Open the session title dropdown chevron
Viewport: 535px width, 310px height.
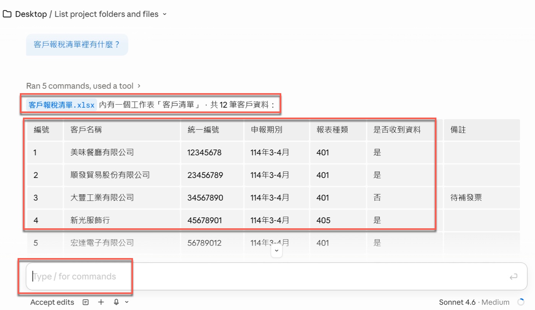pyautogui.click(x=164, y=14)
